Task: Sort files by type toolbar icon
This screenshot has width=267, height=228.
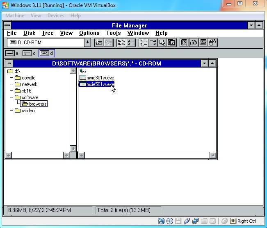Action: click(x=153, y=43)
